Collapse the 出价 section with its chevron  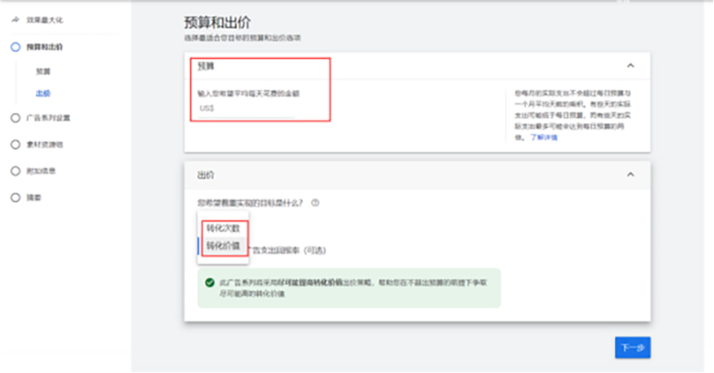point(630,175)
